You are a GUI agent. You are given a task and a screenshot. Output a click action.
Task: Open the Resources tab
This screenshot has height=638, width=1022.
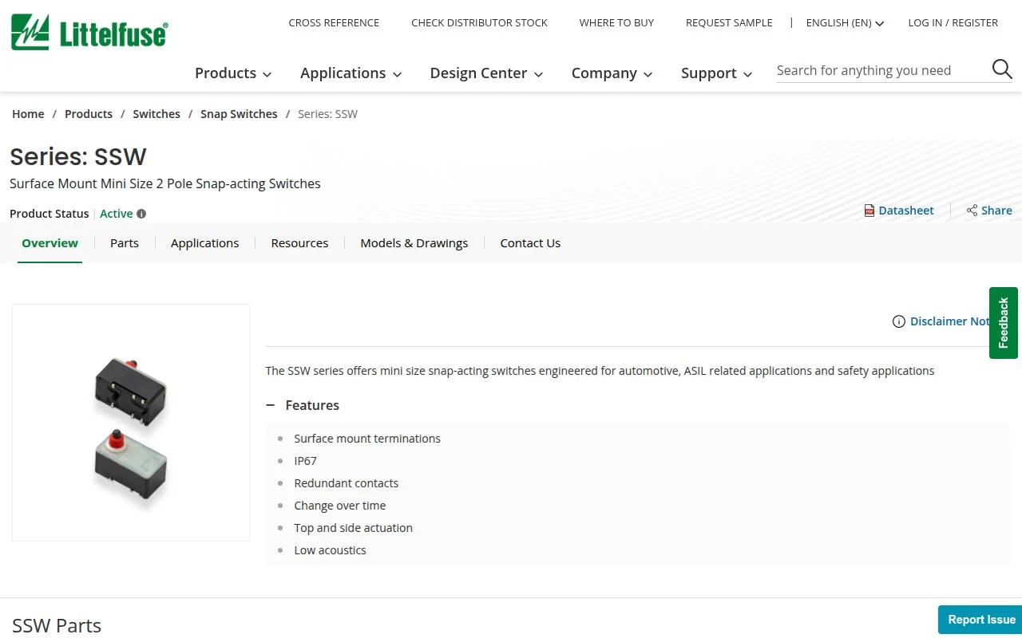(299, 242)
